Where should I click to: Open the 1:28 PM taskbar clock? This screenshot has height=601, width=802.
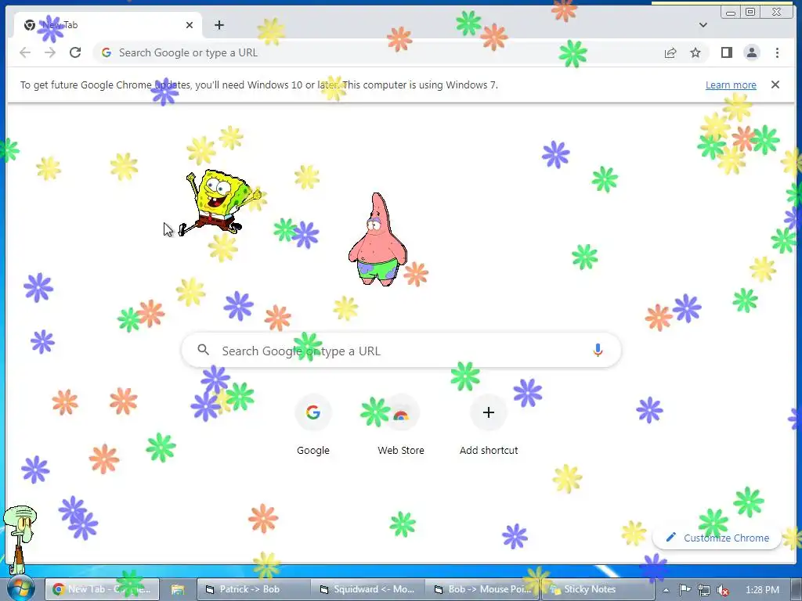tap(762, 590)
